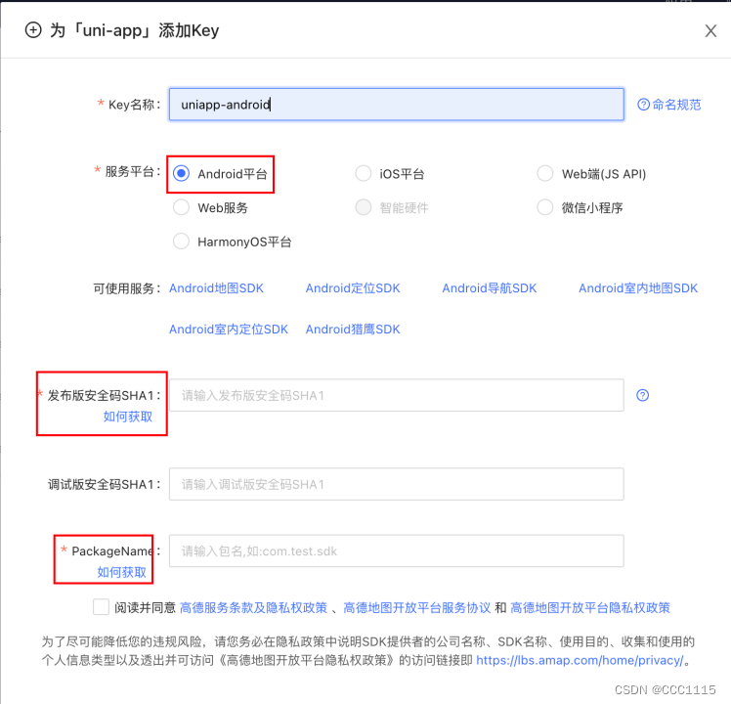The height and width of the screenshot is (704, 731).
Task: Select the Web服务 radio button
Action: coord(181,207)
